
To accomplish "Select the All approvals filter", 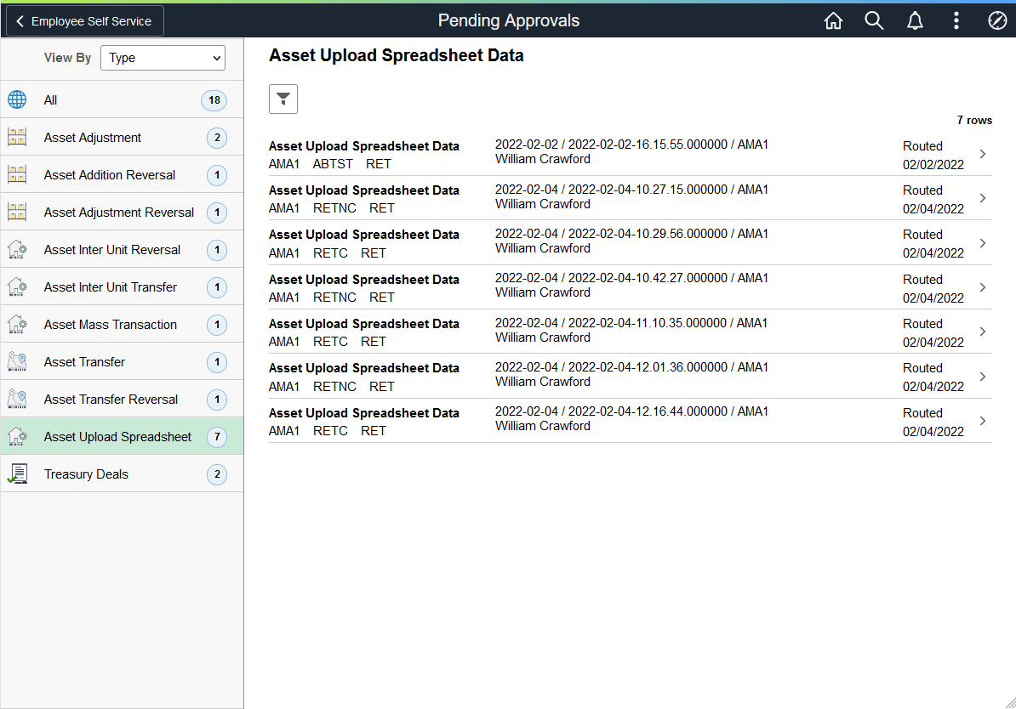I will click(x=50, y=99).
